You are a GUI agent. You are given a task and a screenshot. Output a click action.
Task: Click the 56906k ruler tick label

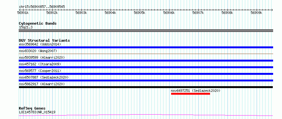(169, 13)
